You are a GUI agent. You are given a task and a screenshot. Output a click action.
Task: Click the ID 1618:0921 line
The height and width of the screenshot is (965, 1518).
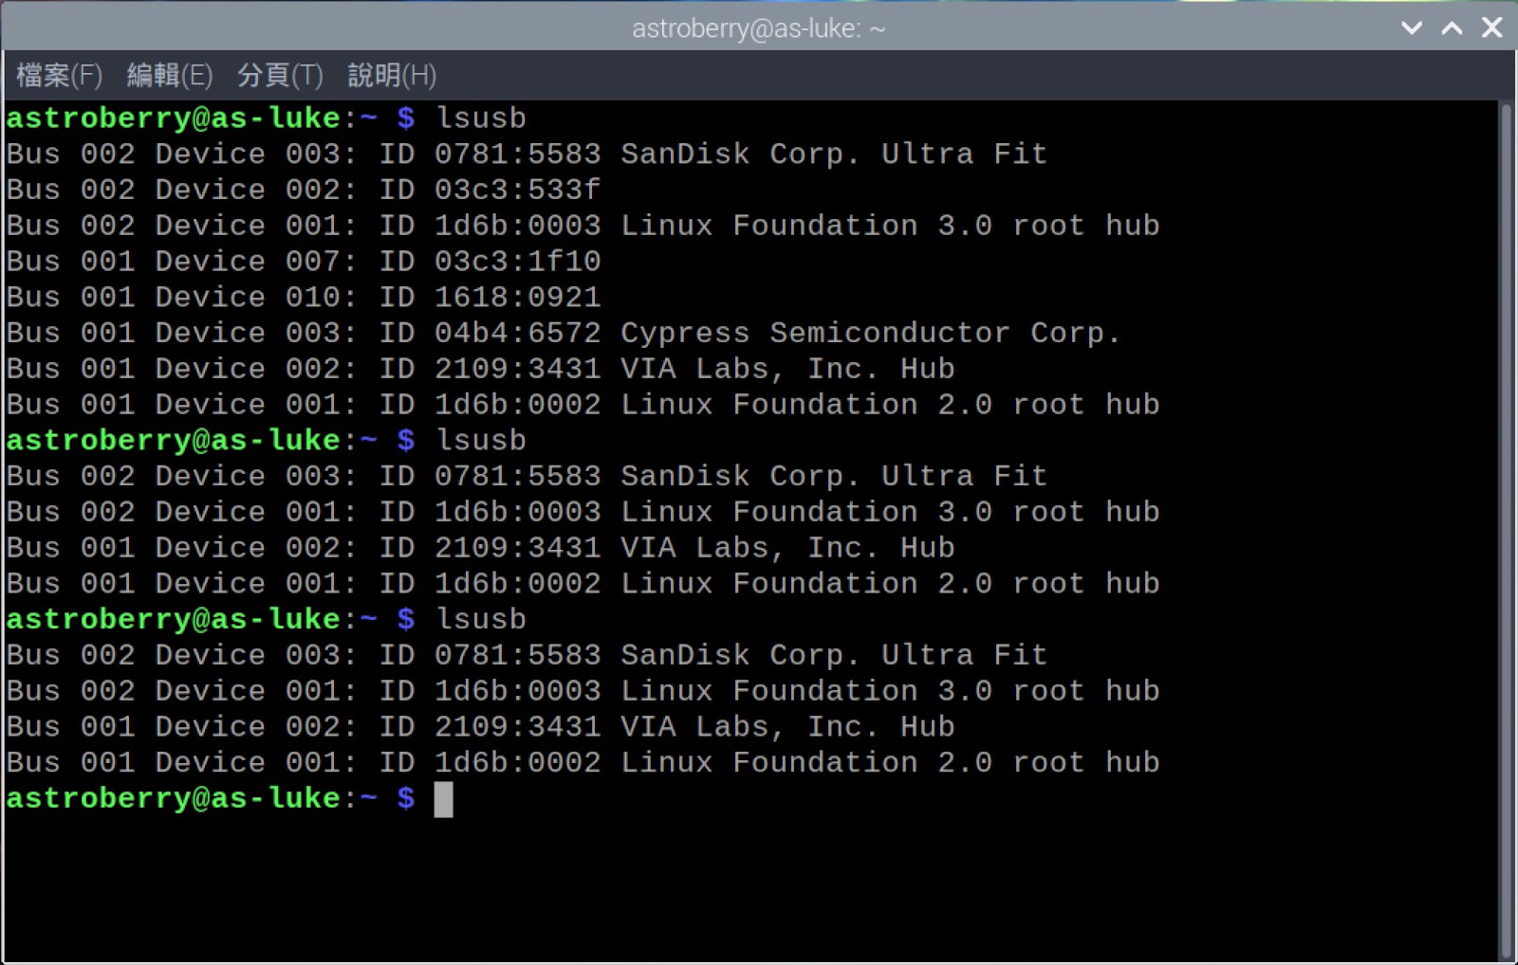tap(304, 297)
